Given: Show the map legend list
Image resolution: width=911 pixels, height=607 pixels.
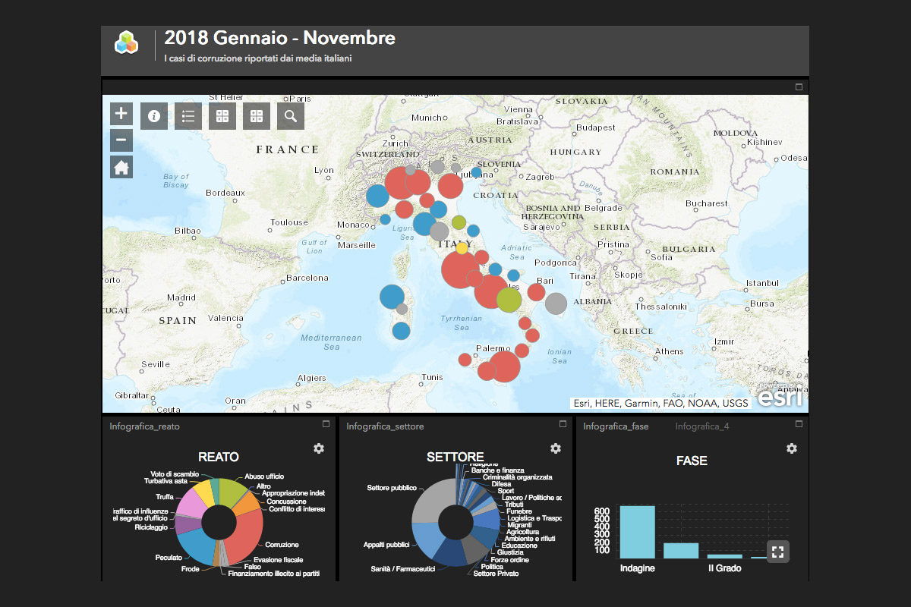Looking at the screenshot, I should coord(188,116).
